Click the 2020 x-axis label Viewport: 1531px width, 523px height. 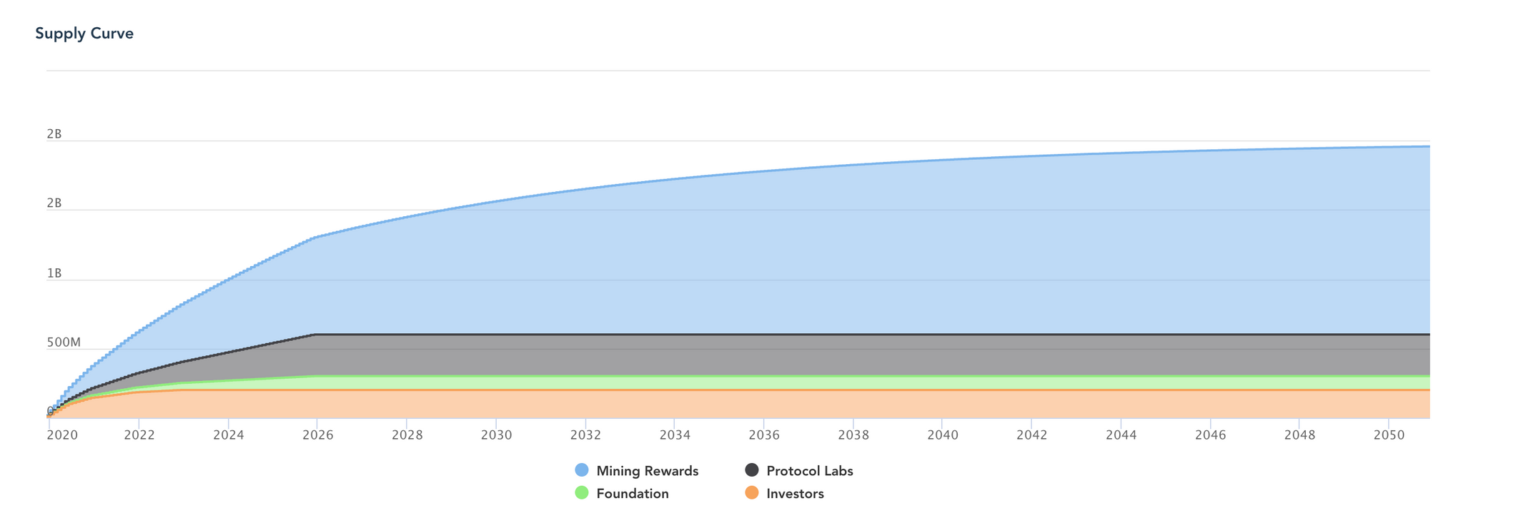(62, 435)
